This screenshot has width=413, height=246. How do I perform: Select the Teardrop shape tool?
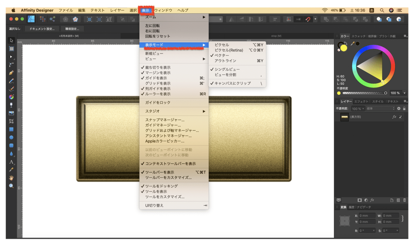[x=11, y=154]
